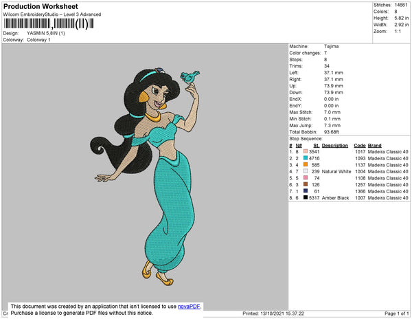Click the 'Printed: 13/10/2021 15:37:22' footer text
Viewport: 412px width, 319px height.
pyautogui.click(x=273, y=313)
